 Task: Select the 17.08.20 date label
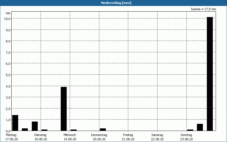pos(12,139)
